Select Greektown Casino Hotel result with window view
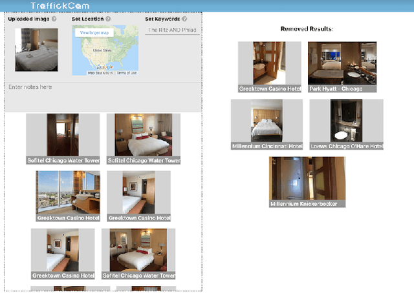 (x=68, y=192)
